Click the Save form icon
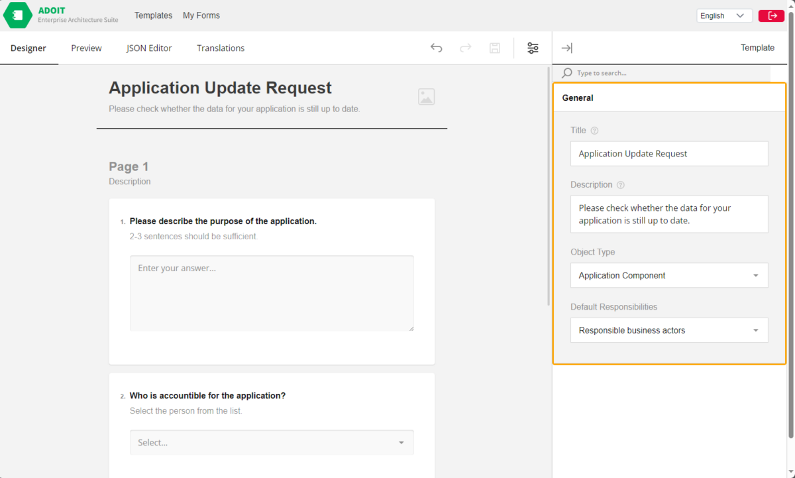This screenshot has height=478, width=795. 494,48
